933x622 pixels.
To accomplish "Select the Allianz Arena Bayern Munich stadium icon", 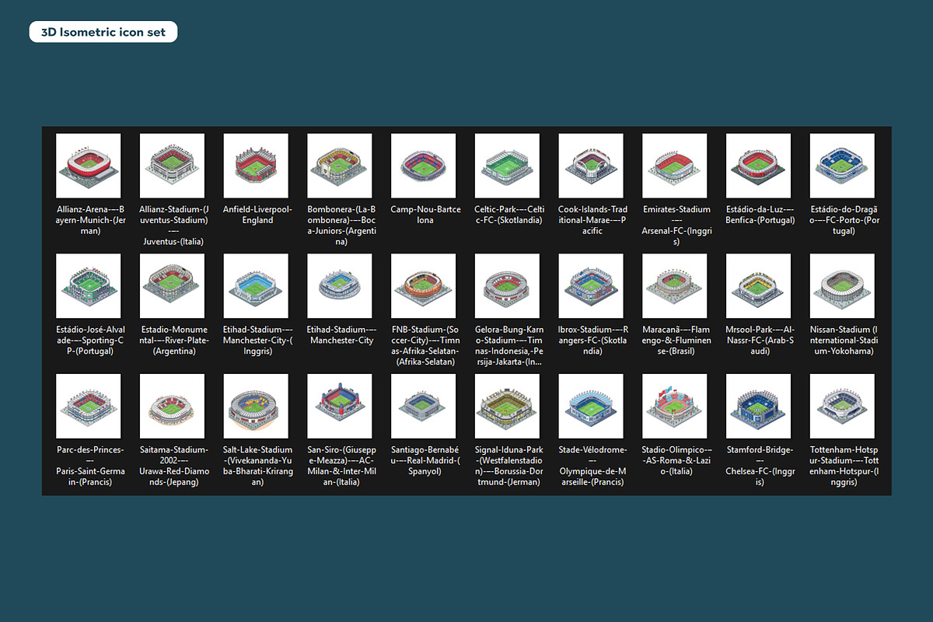I will (x=89, y=166).
